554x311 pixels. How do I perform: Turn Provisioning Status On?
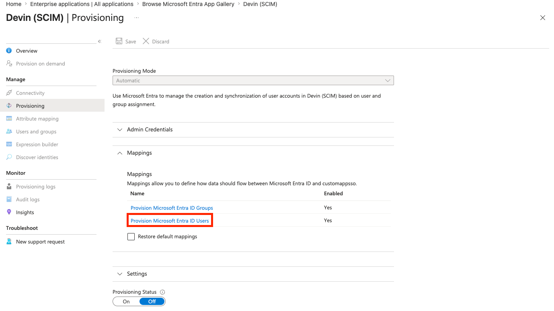[x=126, y=301]
